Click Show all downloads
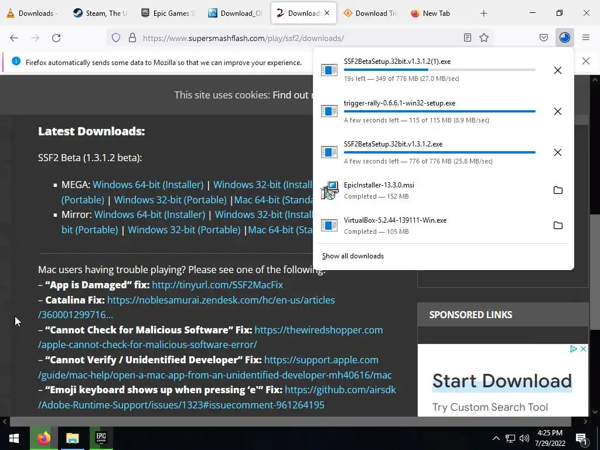This screenshot has height=450, width=600. [x=353, y=256]
